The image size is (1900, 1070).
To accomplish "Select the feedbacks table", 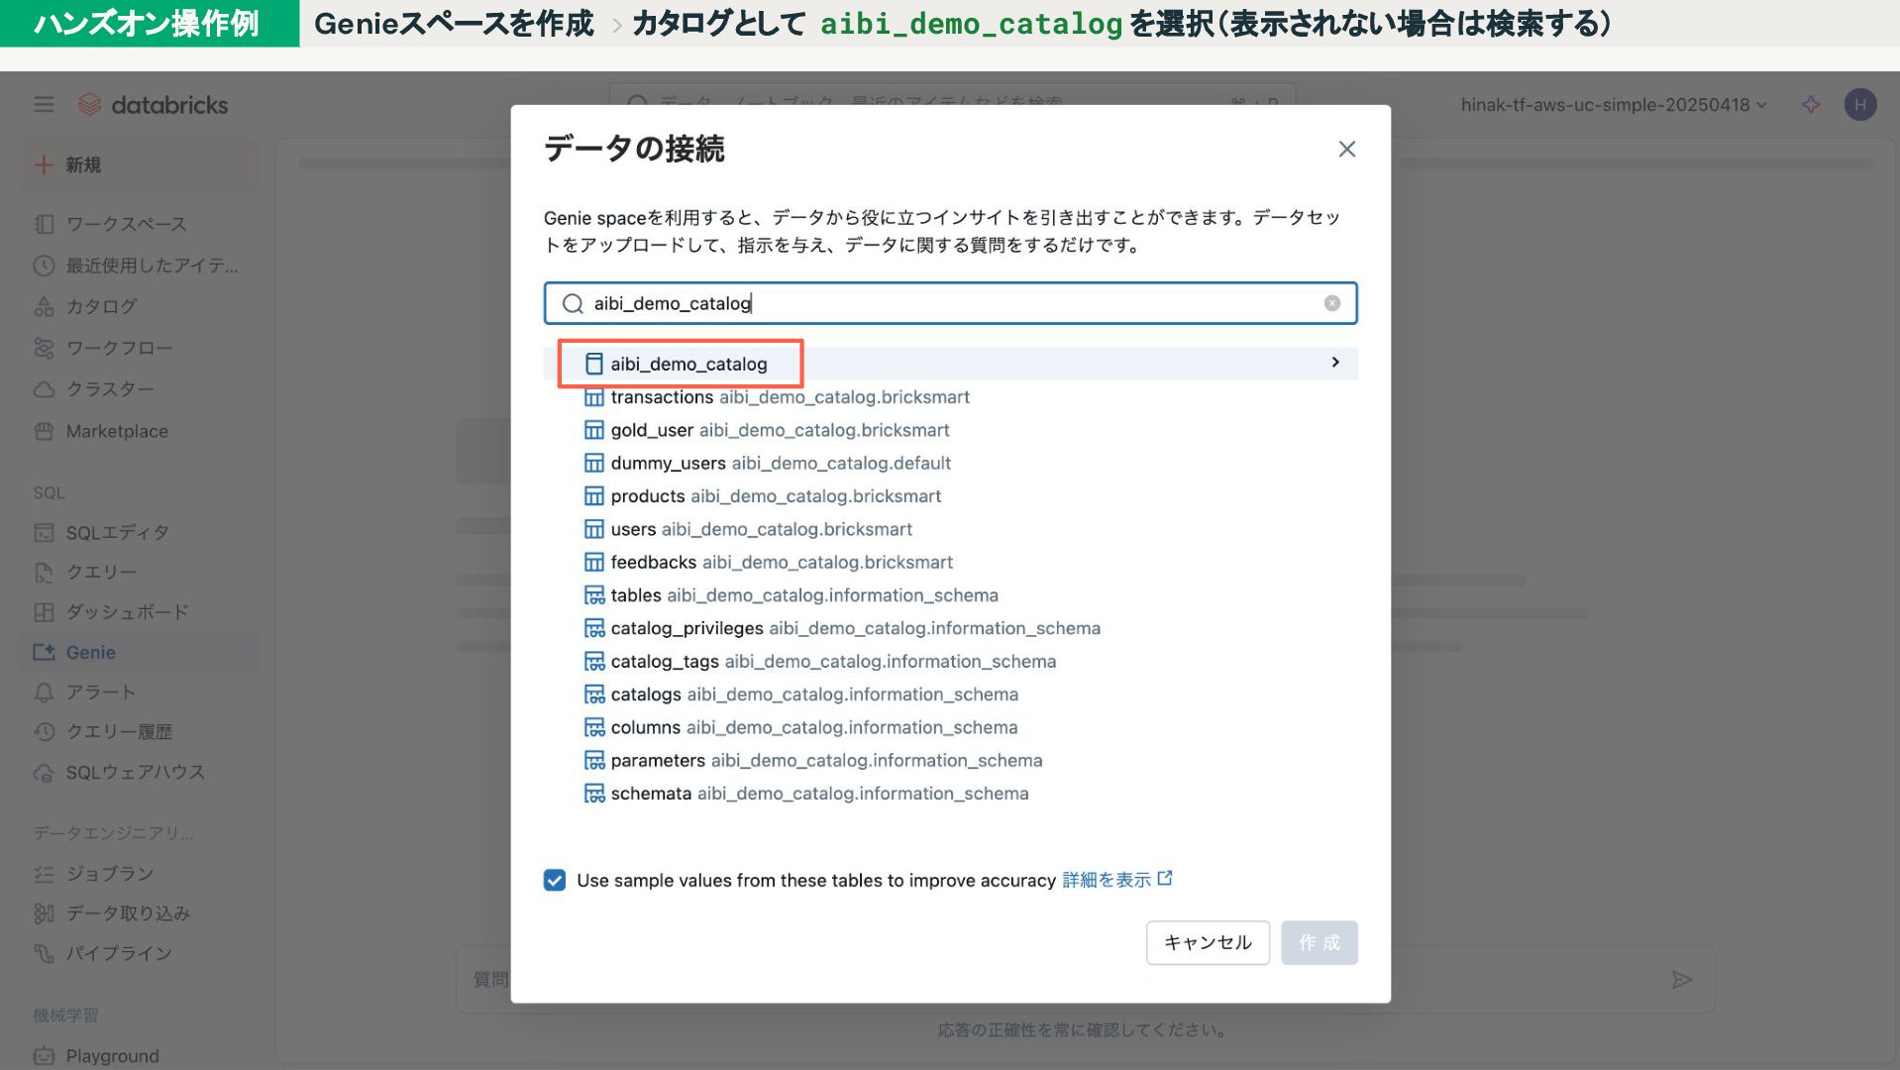I will (x=768, y=562).
